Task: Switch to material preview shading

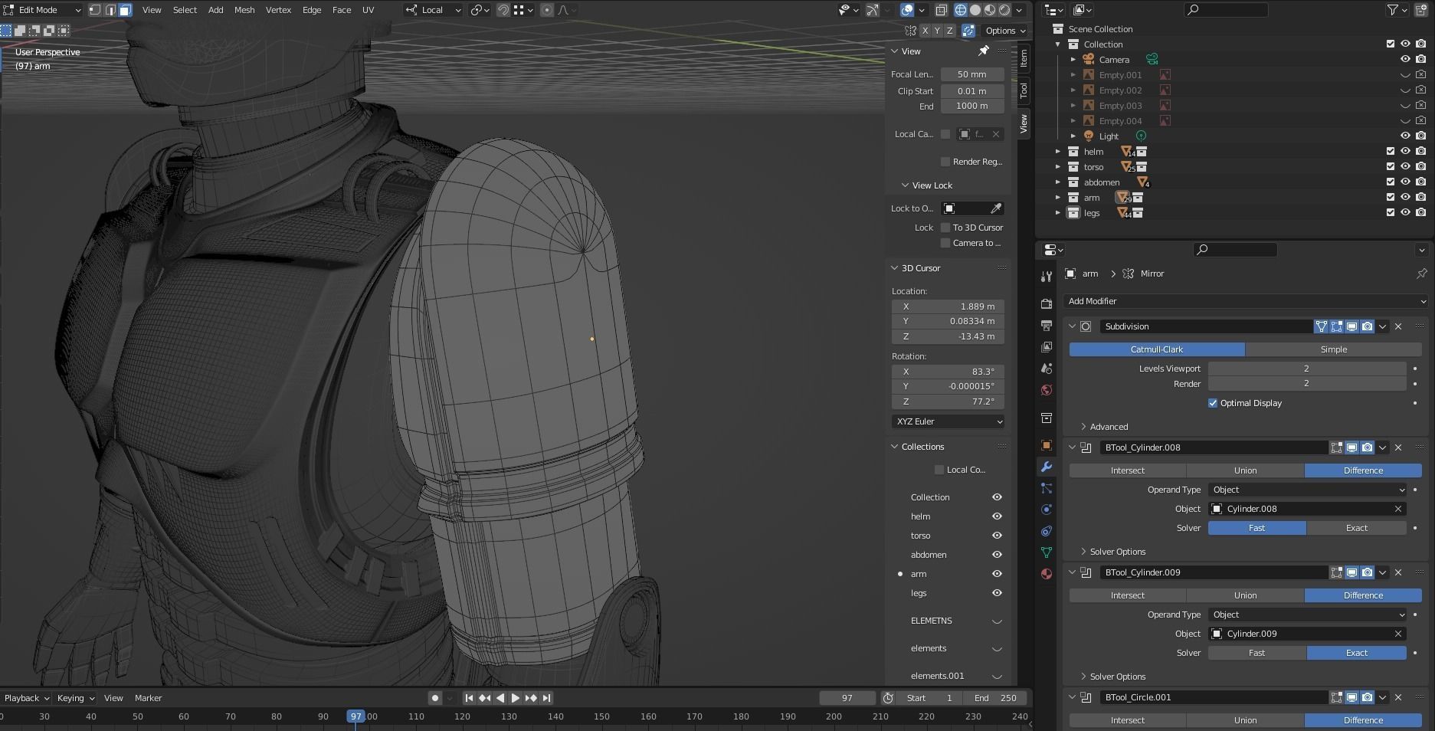Action: [x=990, y=10]
